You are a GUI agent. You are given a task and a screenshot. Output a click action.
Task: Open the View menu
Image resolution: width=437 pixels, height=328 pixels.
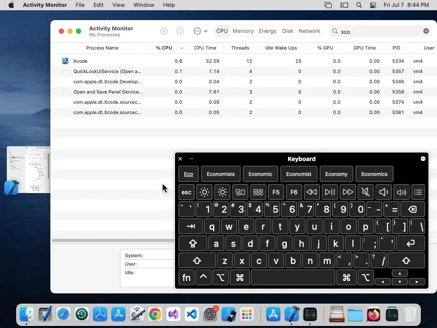tap(118, 5)
